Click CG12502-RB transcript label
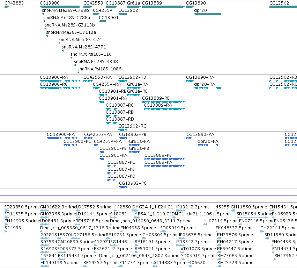Image resolution: width=297 pixels, height=268 pixels. click(283, 77)
